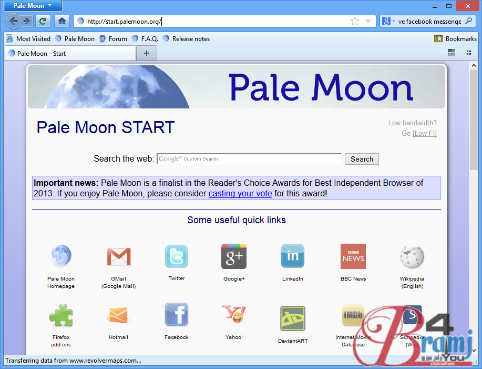Open the LinkedIn quick link icon
482x369 pixels.
[x=292, y=256]
